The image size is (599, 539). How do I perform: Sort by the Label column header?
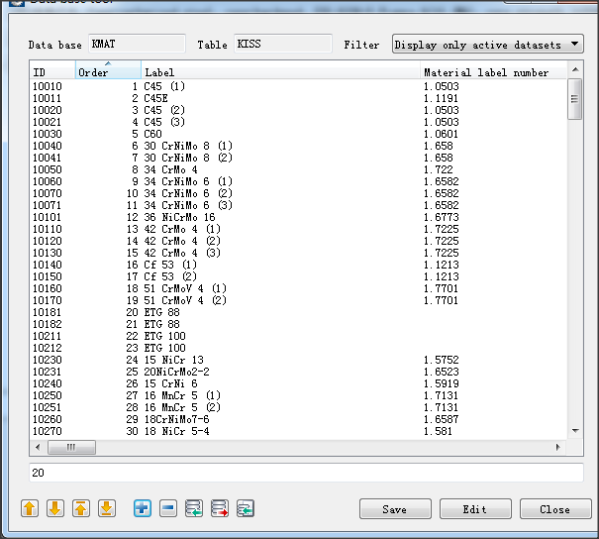tap(281, 72)
